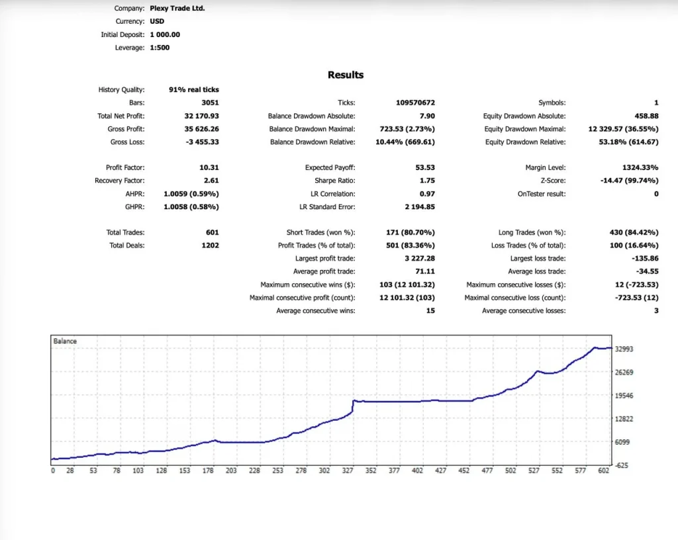The image size is (678, 540).
Task: Click the Margin Level value 1324.33%
Action: tap(640, 167)
